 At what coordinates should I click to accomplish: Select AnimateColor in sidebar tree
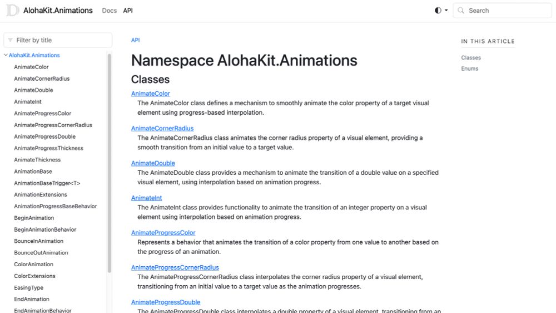(31, 67)
